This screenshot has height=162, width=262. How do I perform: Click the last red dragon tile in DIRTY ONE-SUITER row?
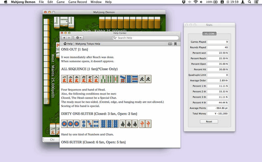(148, 124)
